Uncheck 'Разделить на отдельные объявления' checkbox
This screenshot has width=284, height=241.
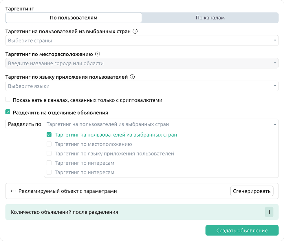tap(8, 112)
